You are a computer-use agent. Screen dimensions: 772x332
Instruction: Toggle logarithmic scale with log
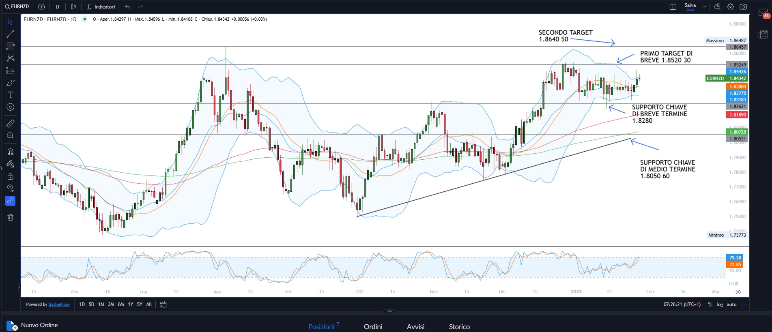pyautogui.click(x=719, y=304)
